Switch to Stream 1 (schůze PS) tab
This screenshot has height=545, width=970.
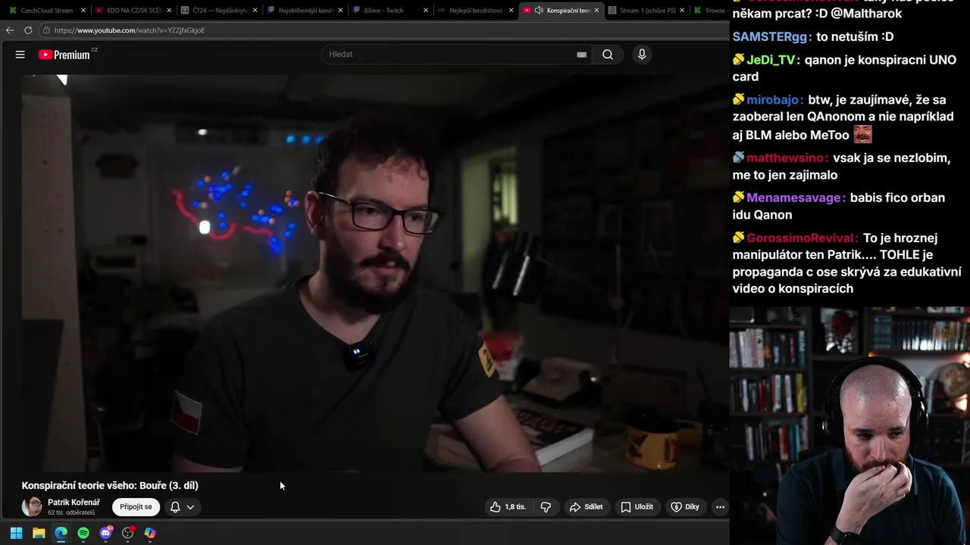646,11
